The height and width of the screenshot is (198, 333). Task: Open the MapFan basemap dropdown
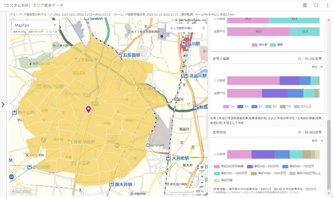point(35,25)
